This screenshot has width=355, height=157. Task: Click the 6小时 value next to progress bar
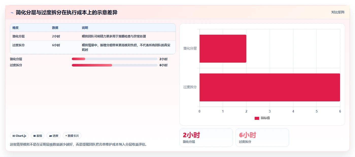[163, 65]
